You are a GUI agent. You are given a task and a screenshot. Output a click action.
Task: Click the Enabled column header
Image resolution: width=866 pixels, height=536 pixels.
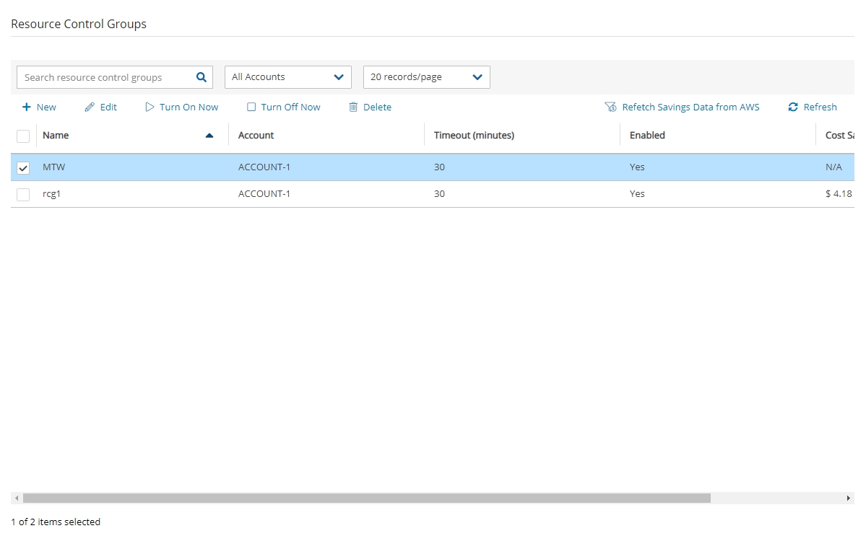point(647,136)
